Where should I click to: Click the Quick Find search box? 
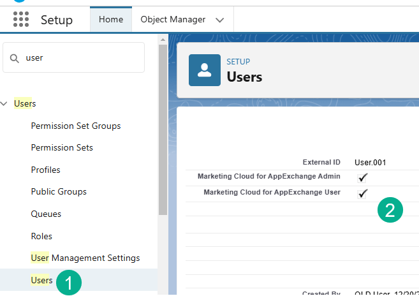[x=80, y=58]
